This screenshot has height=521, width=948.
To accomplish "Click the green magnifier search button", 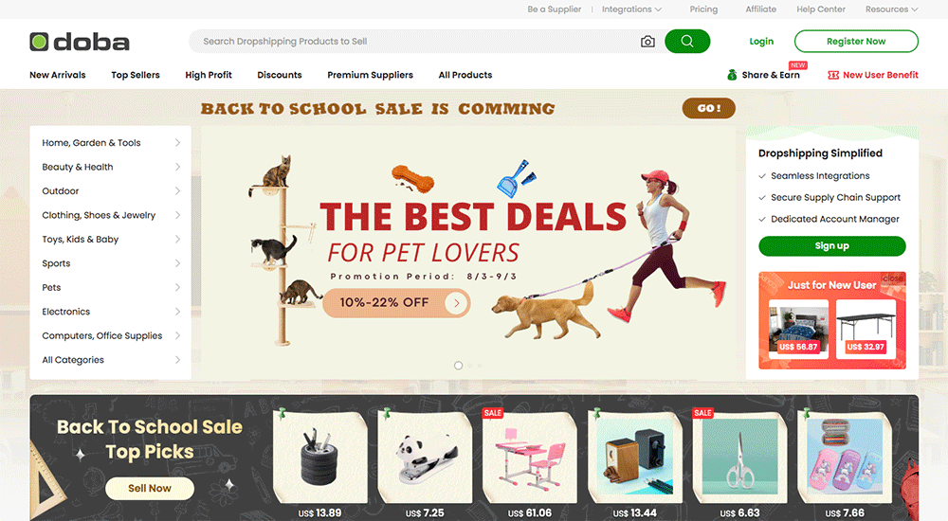I will (687, 41).
